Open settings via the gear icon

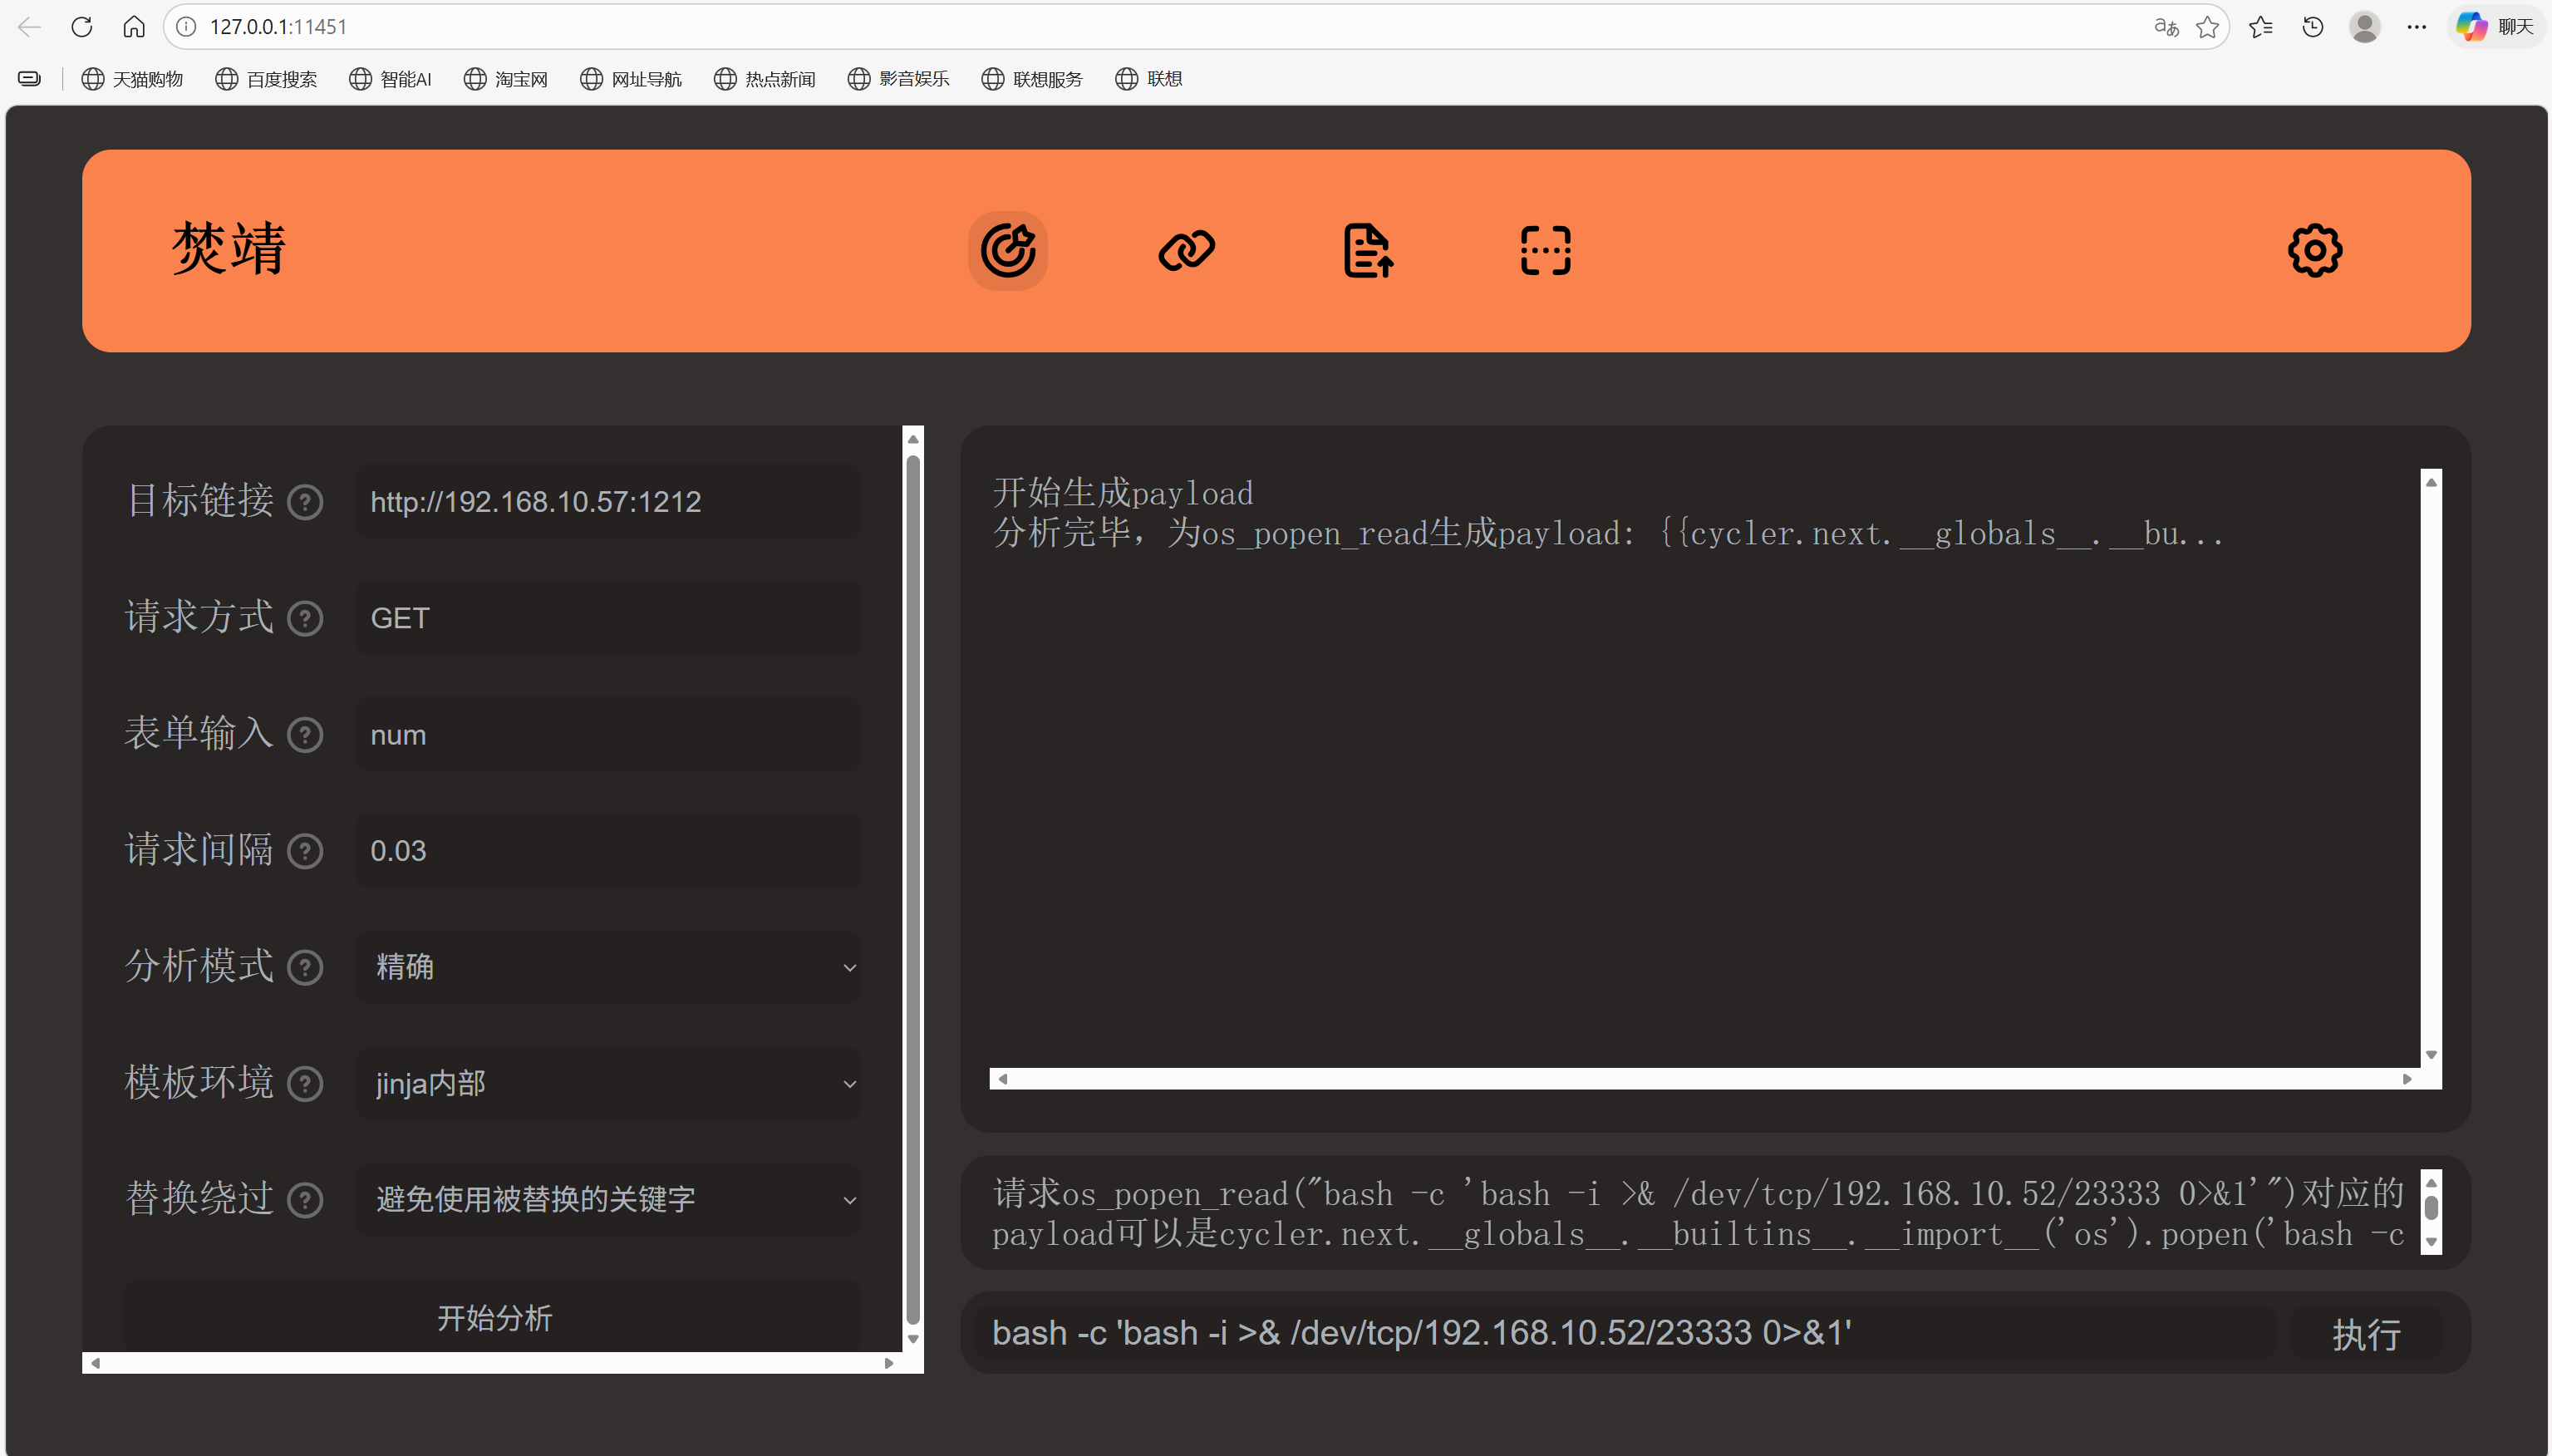(x=2314, y=250)
